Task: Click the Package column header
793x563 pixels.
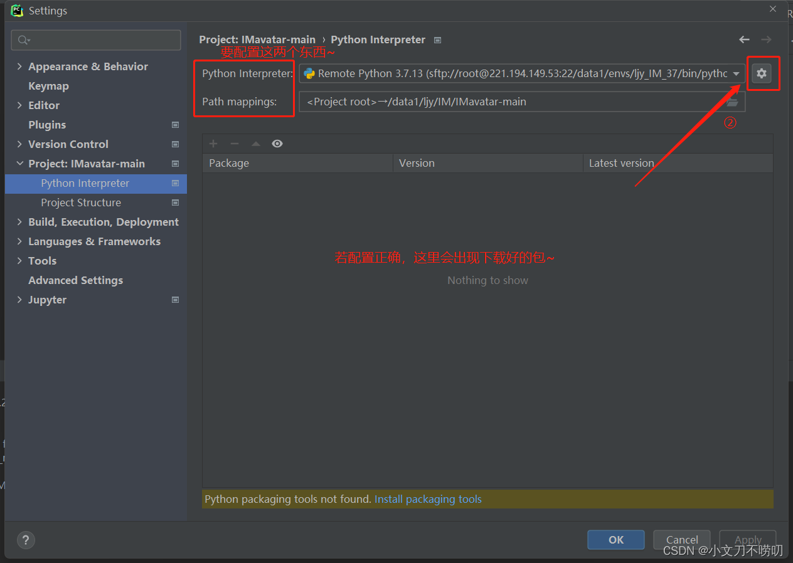Action: [x=298, y=163]
